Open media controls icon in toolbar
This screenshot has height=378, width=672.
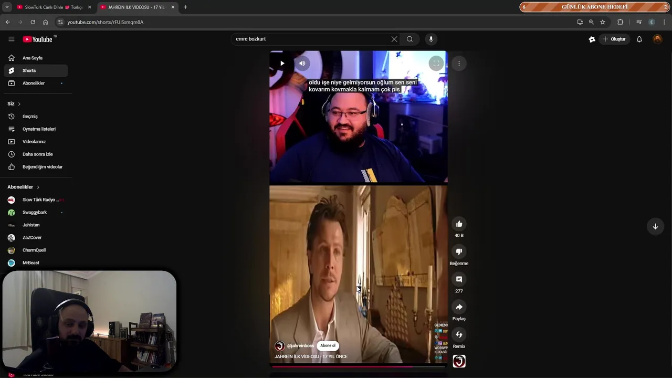click(x=639, y=22)
